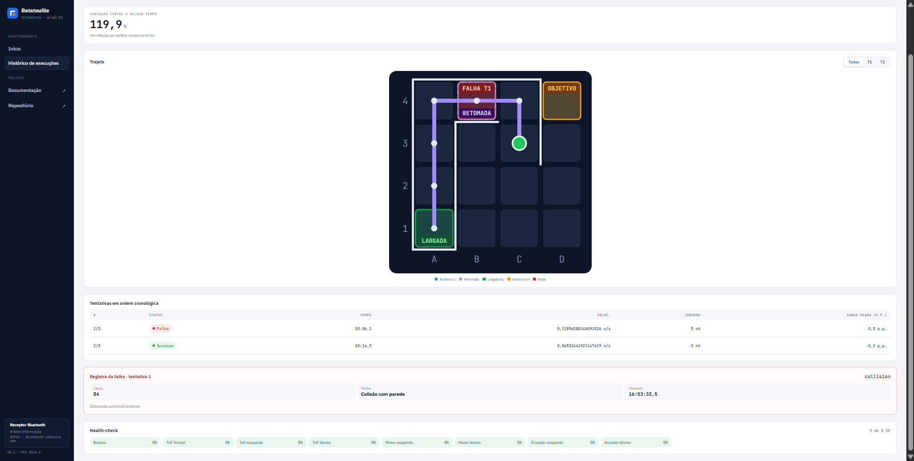Open the Documentação link
The image size is (914, 461).
(37, 90)
